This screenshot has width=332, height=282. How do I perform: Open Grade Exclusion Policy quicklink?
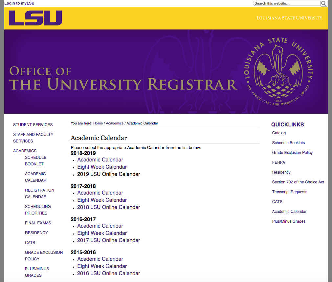tap(292, 153)
